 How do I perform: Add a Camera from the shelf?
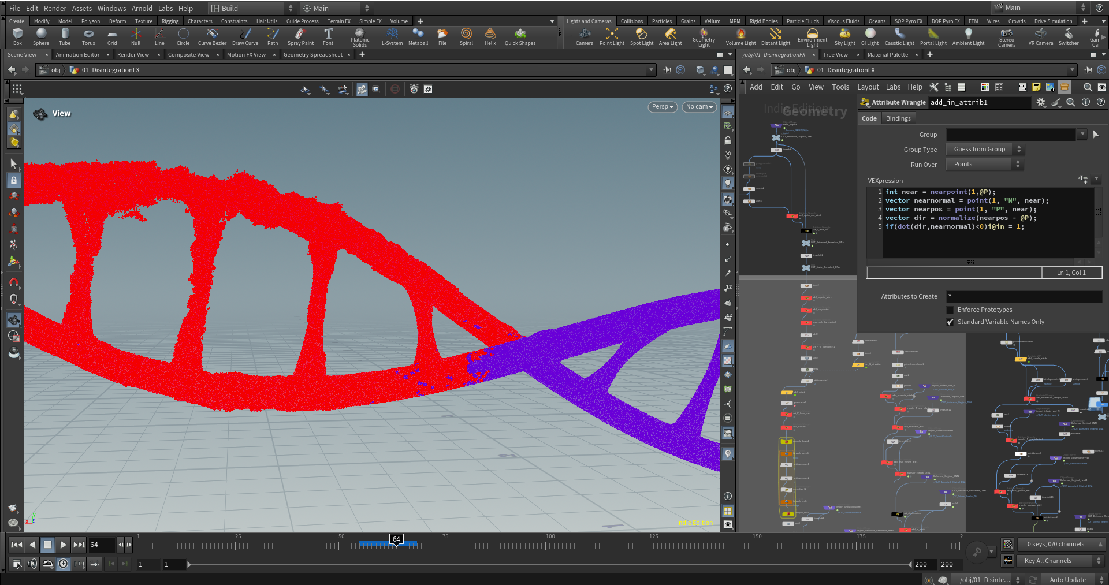pos(584,36)
